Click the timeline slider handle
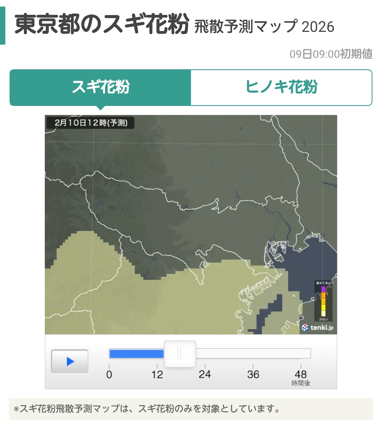The height and width of the screenshot is (424, 382). click(x=180, y=354)
